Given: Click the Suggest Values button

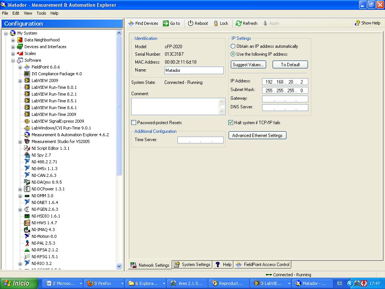Looking at the screenshot, I should pyautogui.click(x=248, y=65).
